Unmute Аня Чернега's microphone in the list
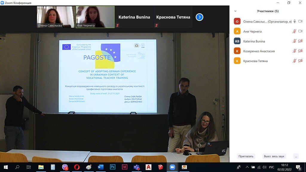Viewport: 306px width, 172px height. coord(294,31)
